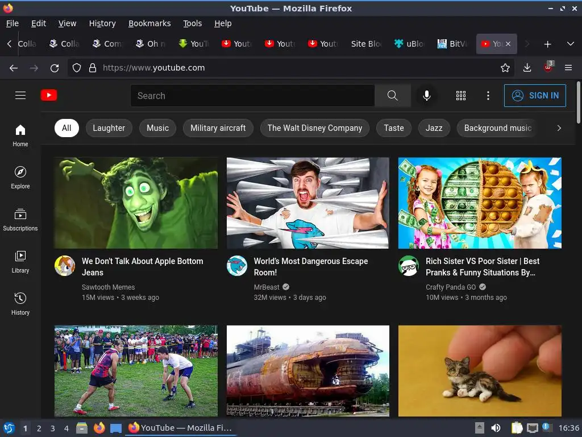Select the Background music filter chip
Viewport: 582px width, 437px height.
tap(498, 128)
